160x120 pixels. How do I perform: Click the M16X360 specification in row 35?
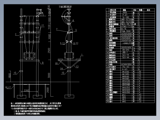[126, 92]
